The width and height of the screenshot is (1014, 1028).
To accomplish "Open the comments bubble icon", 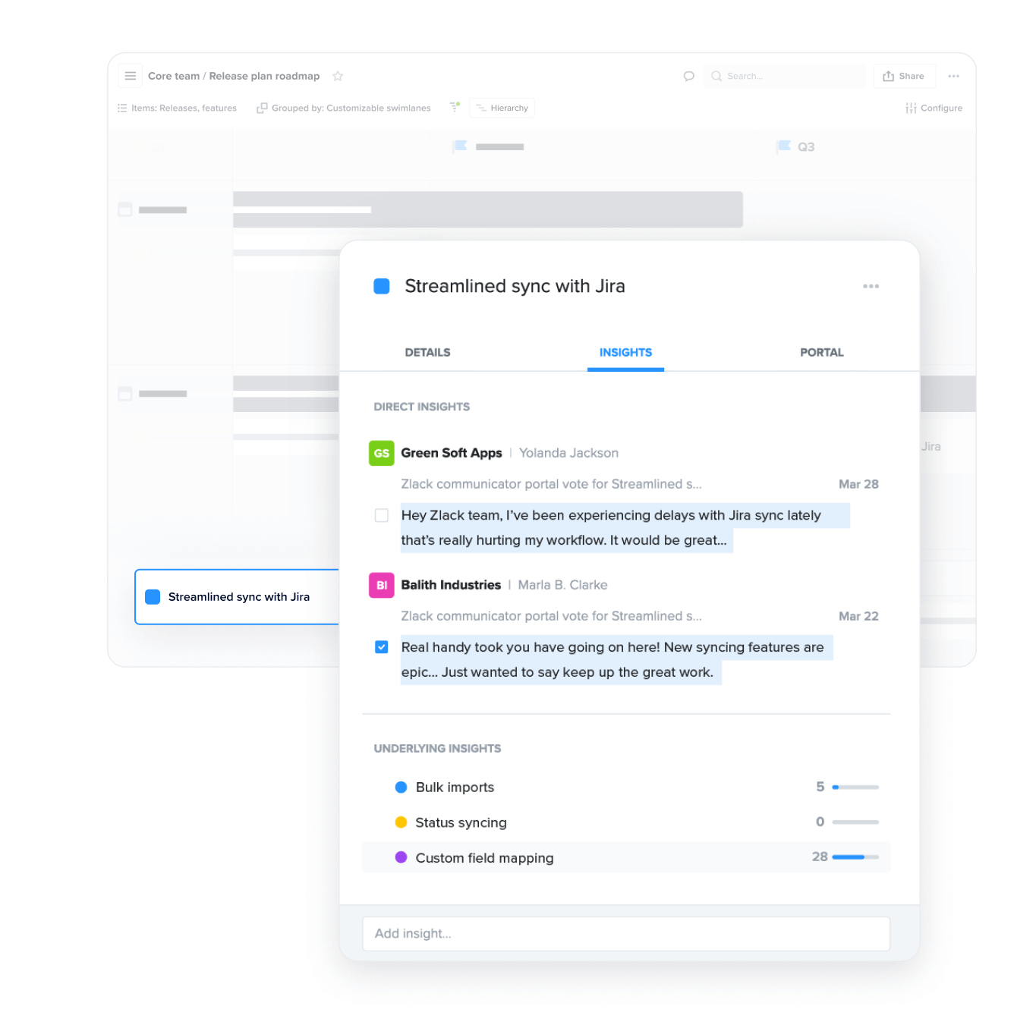I will pyautogui.click(x=688, y=76).
